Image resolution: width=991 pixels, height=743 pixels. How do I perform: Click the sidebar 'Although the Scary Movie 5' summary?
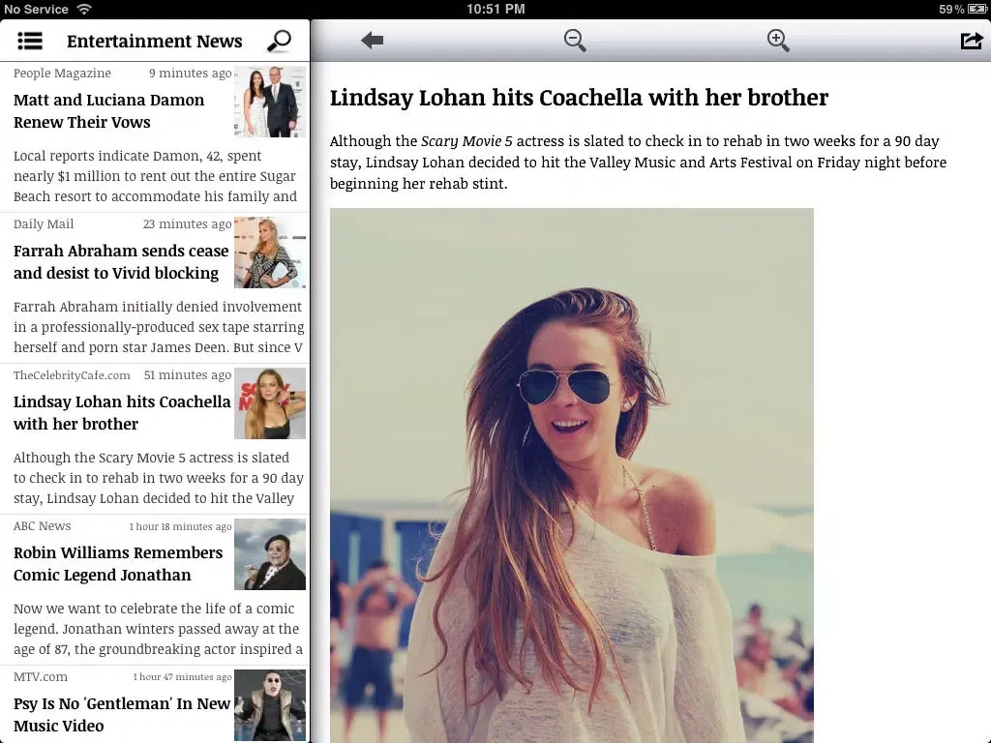[x=159, y=478]
